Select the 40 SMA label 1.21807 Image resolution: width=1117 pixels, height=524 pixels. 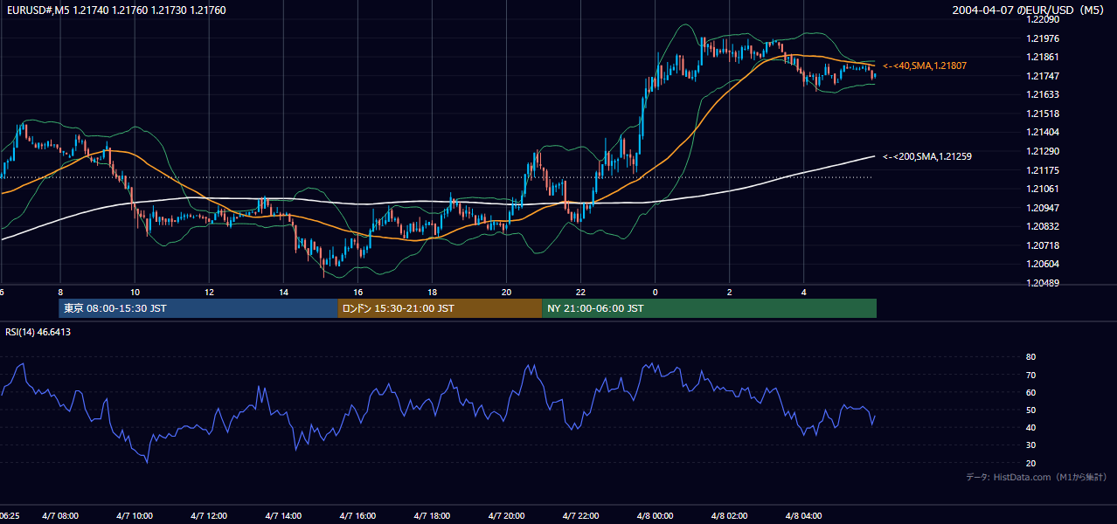click(925, 65)
